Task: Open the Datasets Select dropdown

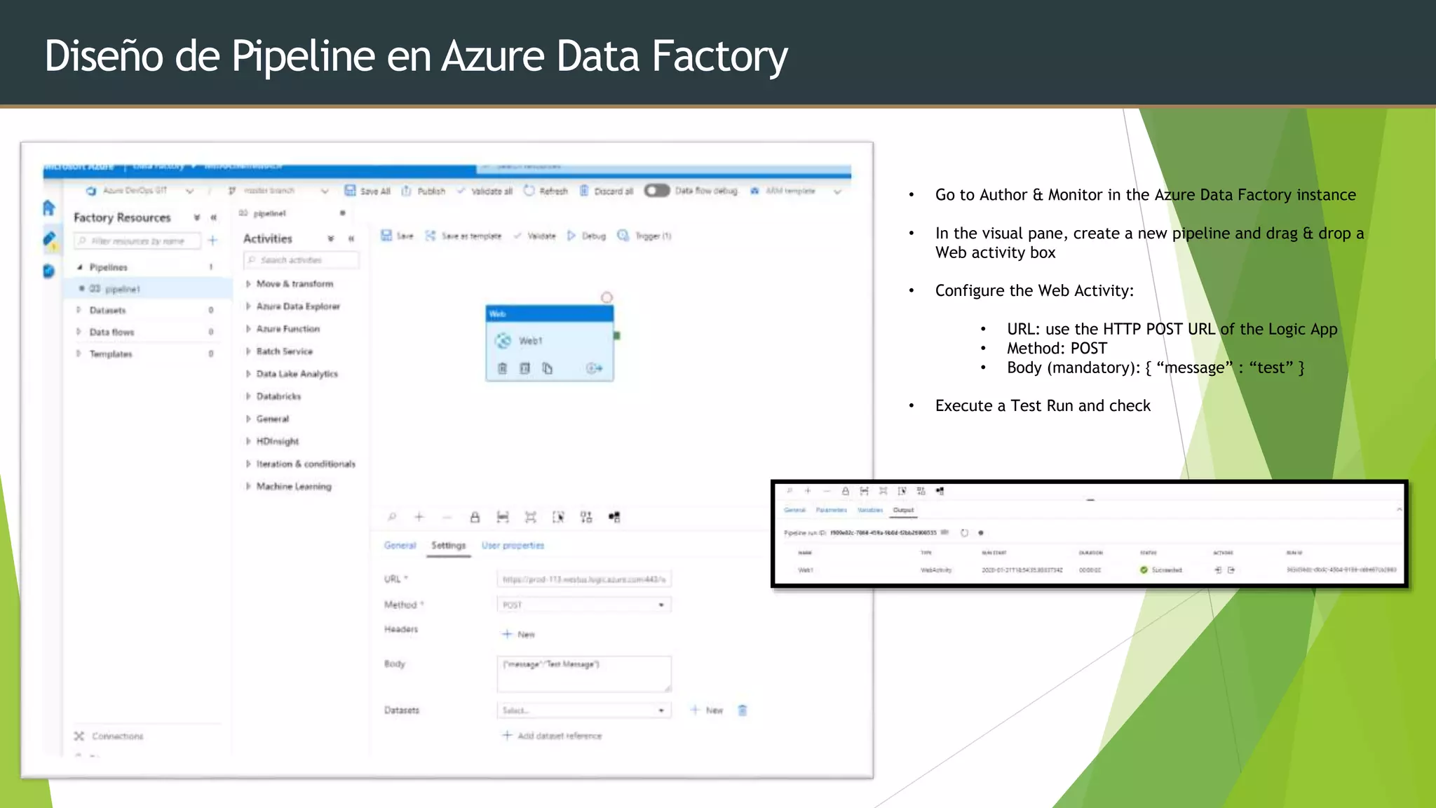Action: (583, 711)
